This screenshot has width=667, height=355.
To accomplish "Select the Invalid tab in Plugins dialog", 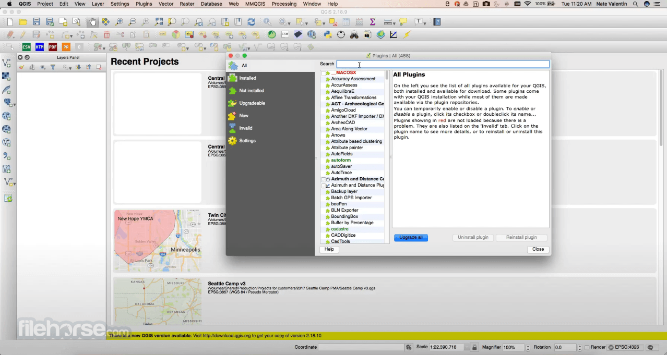I will coord(270,128).
